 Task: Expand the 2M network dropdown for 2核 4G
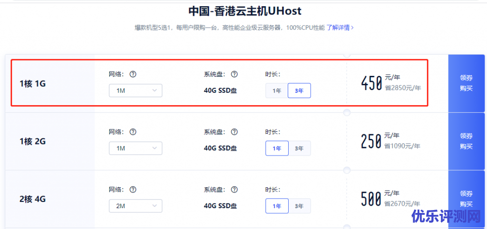pos(136,206)
